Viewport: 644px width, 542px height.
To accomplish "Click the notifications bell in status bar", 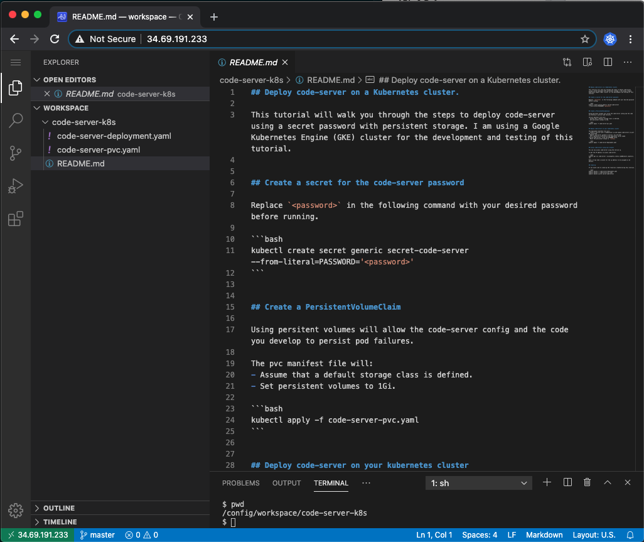I will tap(630, 535).
